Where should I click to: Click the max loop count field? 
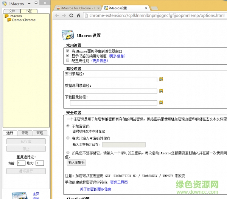tap(39, 163)
